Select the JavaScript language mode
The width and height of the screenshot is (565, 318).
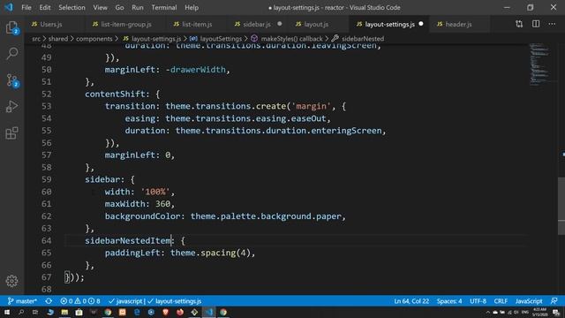tap(529, 301)
